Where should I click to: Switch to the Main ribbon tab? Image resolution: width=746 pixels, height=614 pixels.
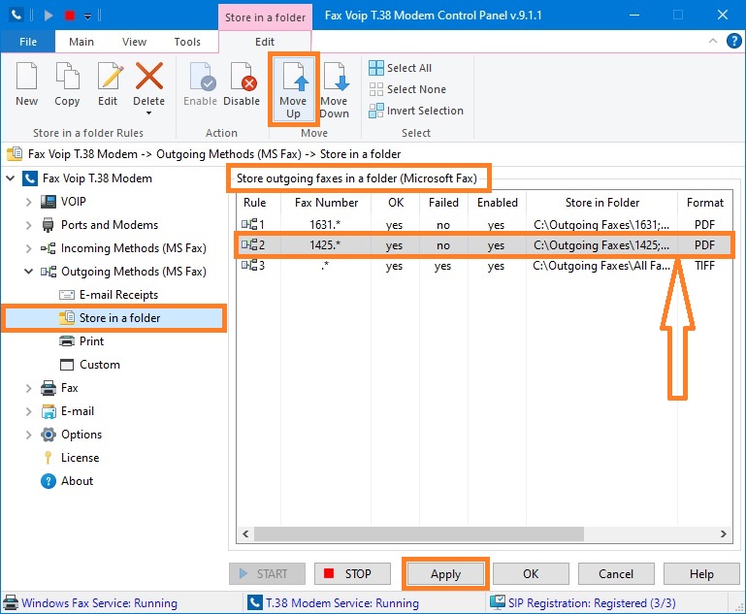point(81,42)
